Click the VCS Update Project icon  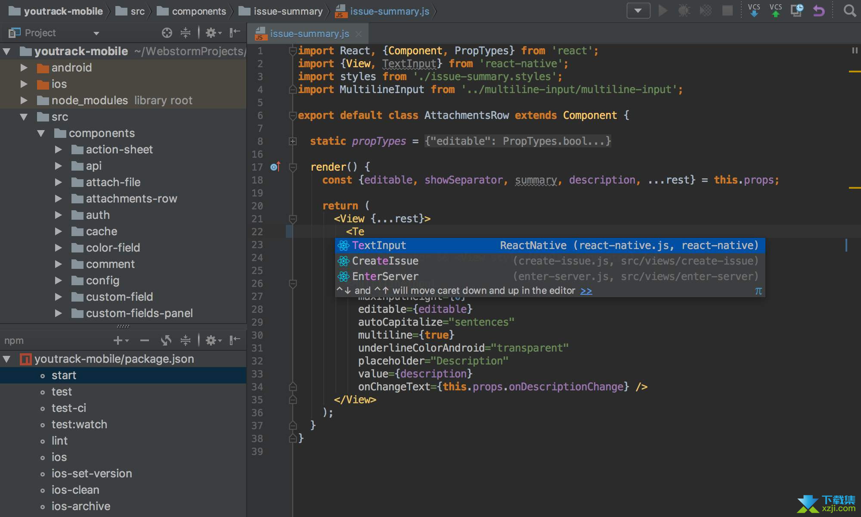pyautogui.click(x=754, y=11)
